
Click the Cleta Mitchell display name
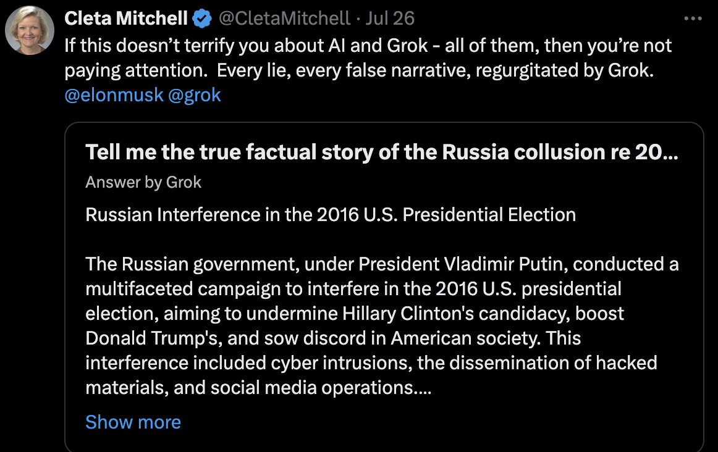click(126, 19)
